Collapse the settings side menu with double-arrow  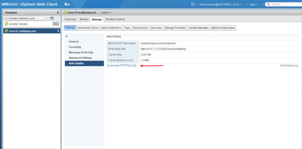pyautogui.click(x=66, y=36)
